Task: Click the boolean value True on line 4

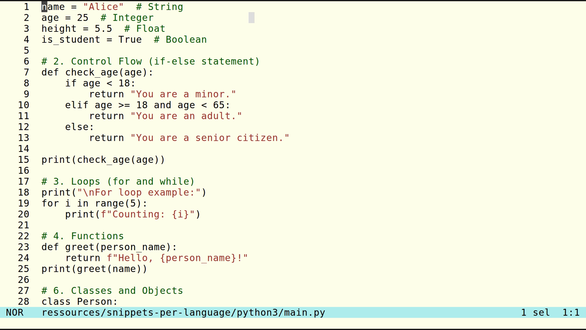Action: click(x=130, y=39)
